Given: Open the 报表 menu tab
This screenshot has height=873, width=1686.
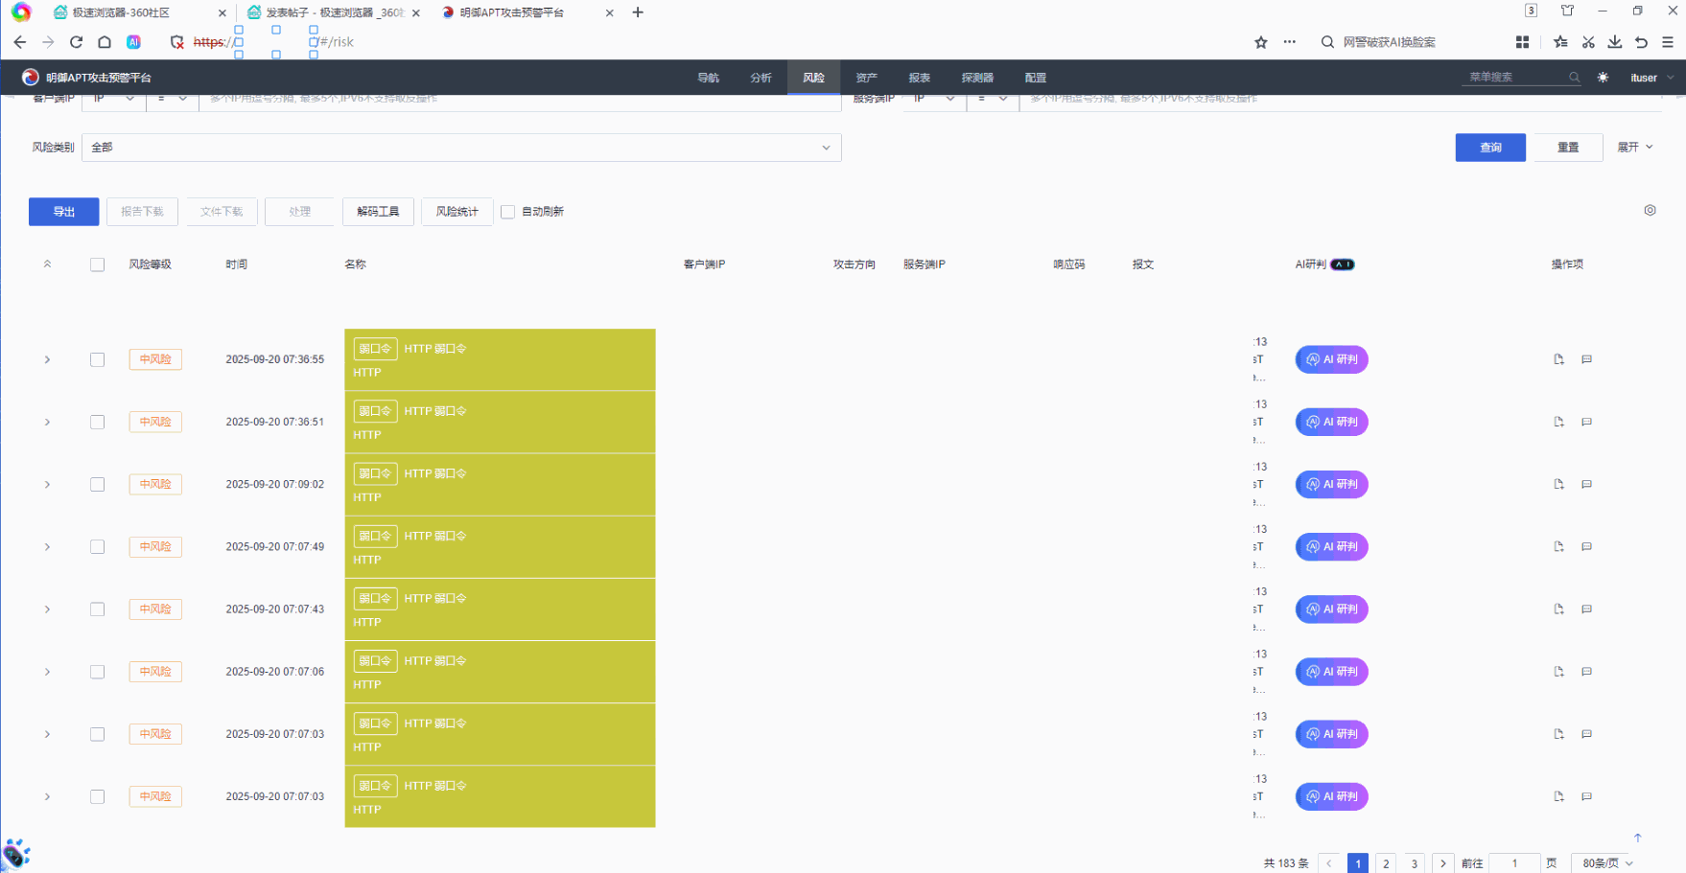Looking at the screenshot, I should pos(919,78).
